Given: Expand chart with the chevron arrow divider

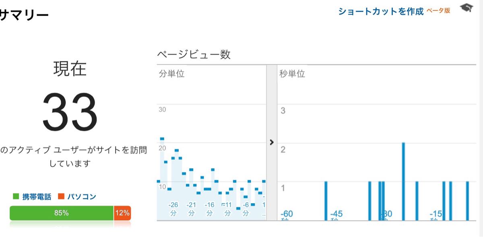Looking at the screenshot, I should click(x=272, y=142).
